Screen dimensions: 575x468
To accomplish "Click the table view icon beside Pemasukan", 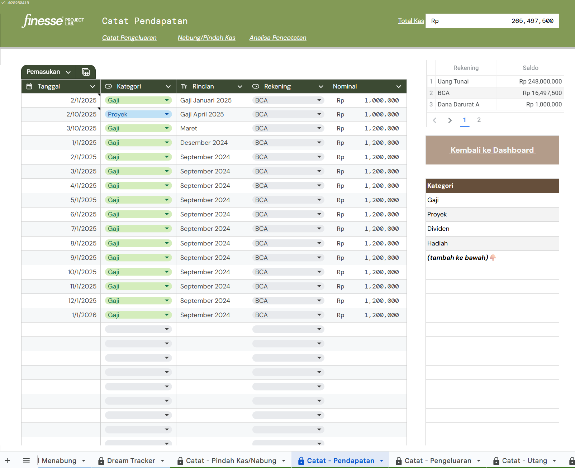I will pos(86,72).
